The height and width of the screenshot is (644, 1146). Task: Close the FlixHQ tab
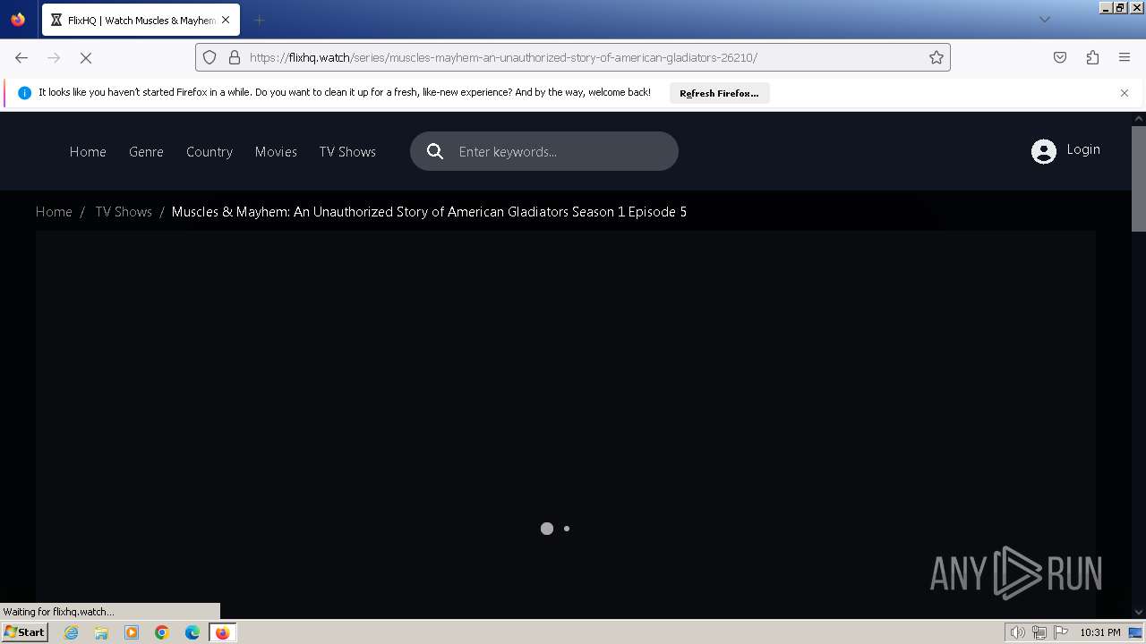pos(225,20)
